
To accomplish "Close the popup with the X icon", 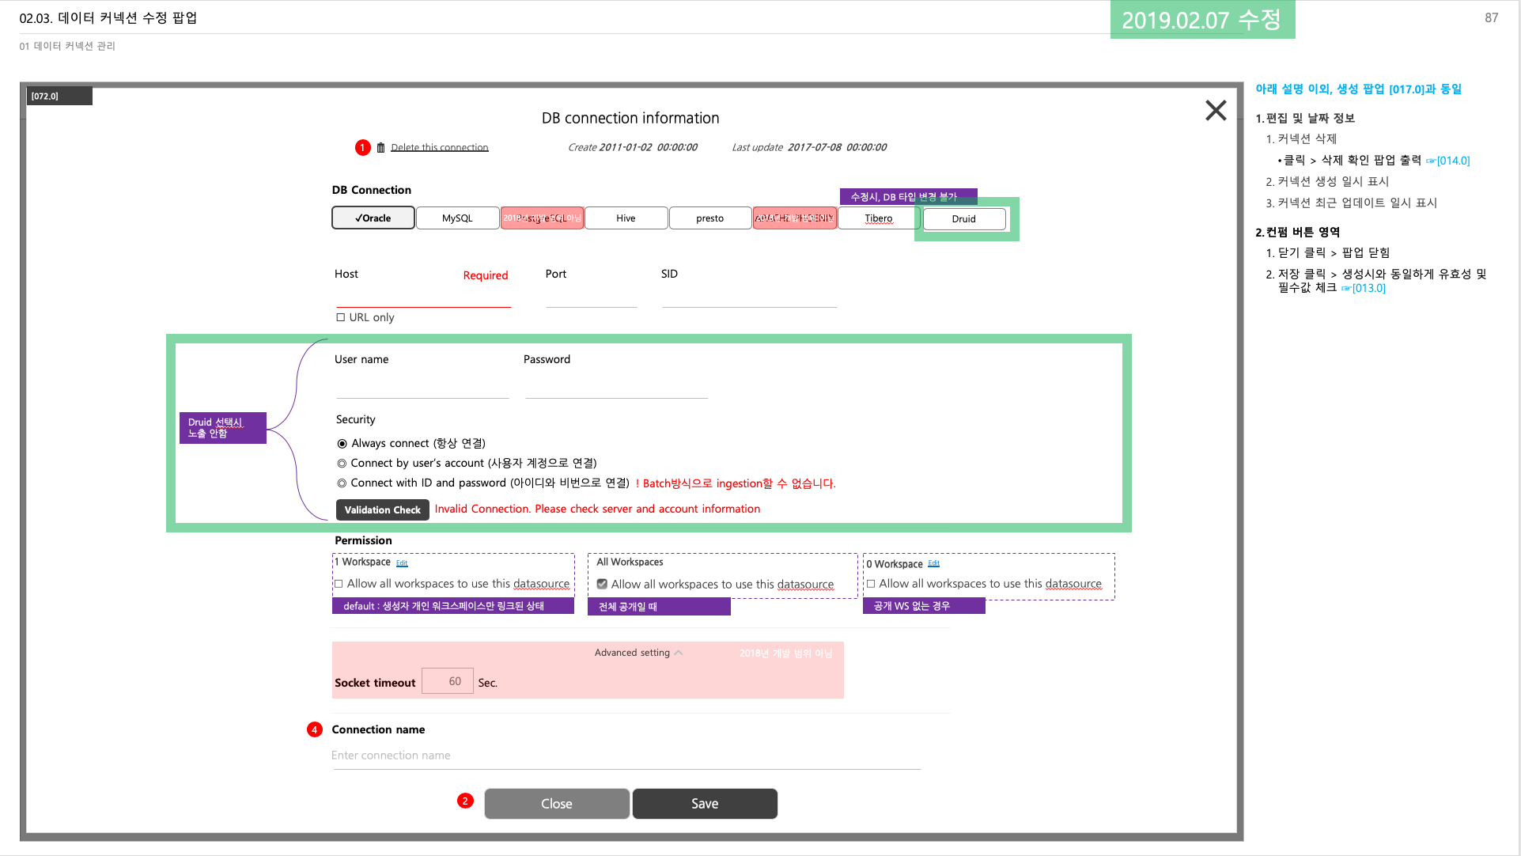I will click(1215, 111).
